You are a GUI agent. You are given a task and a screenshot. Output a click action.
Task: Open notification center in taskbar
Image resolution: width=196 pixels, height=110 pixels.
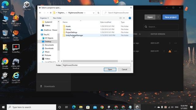[191, 107]
